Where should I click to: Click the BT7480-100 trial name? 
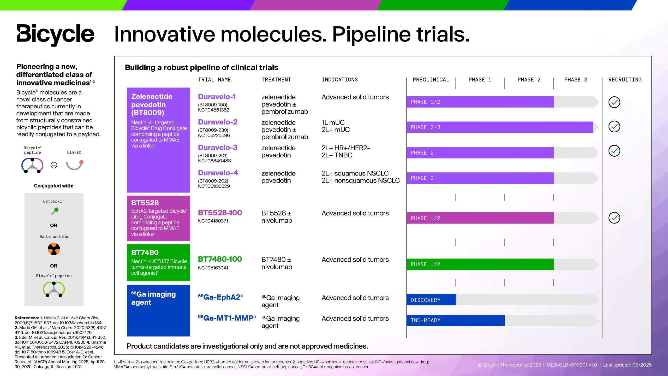point(220,259)
